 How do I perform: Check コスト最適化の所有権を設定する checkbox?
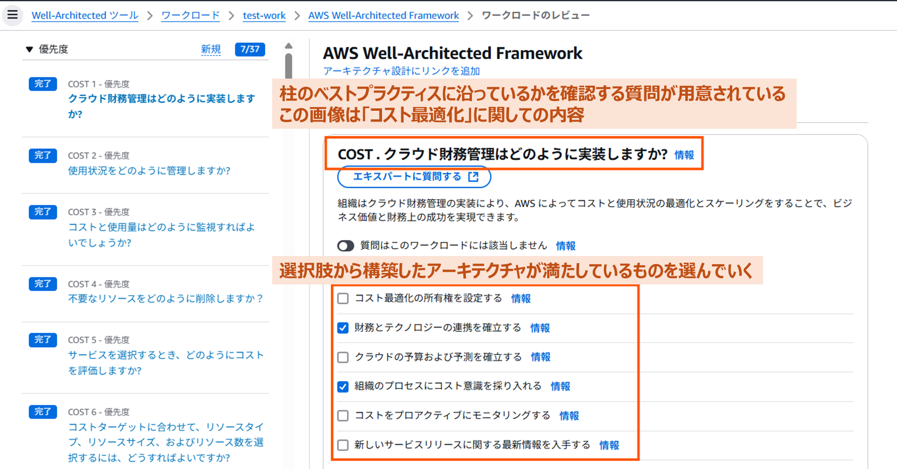343,299
